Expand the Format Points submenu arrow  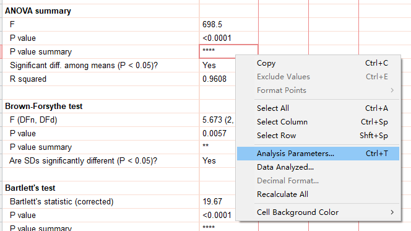click(392, 90)
